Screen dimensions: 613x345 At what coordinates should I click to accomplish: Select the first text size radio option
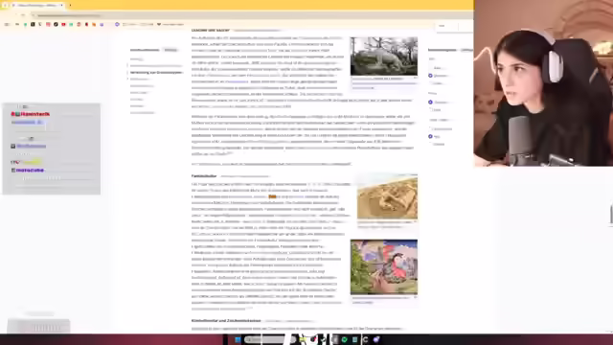pyautogui.click(x=430, y=68)
